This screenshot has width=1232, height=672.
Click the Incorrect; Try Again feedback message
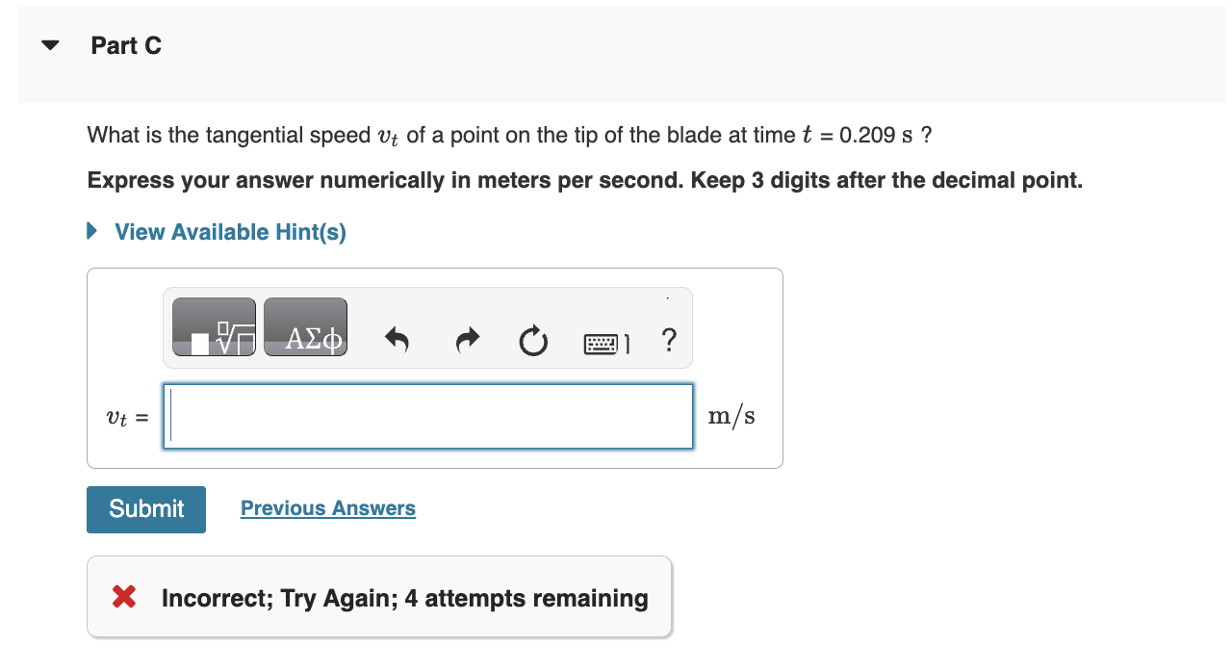[x=404, y=597]
